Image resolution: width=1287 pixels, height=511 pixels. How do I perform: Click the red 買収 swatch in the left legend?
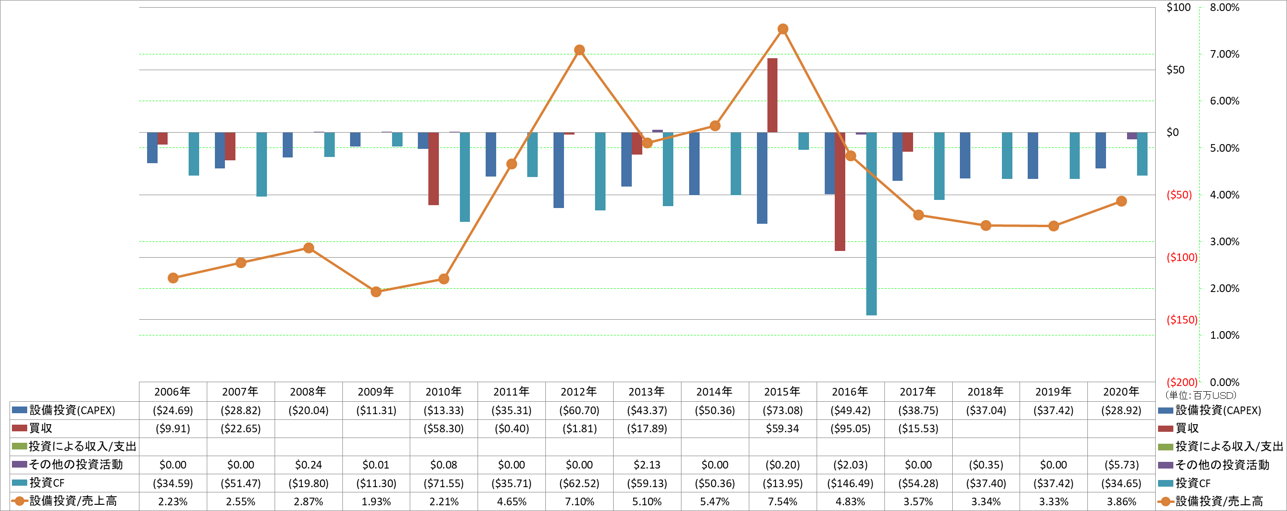pyautogui.click(x=19, y=428)
